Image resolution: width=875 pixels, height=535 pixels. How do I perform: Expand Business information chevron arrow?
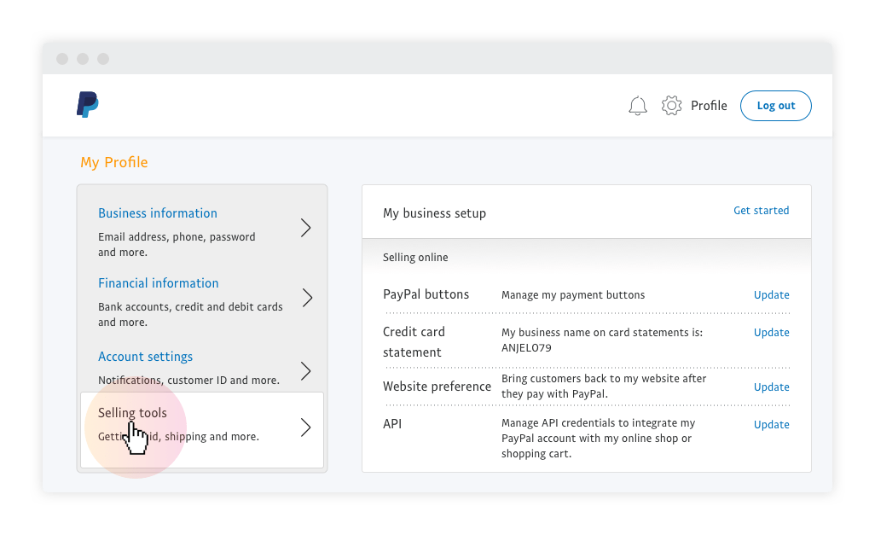(305, 228)
